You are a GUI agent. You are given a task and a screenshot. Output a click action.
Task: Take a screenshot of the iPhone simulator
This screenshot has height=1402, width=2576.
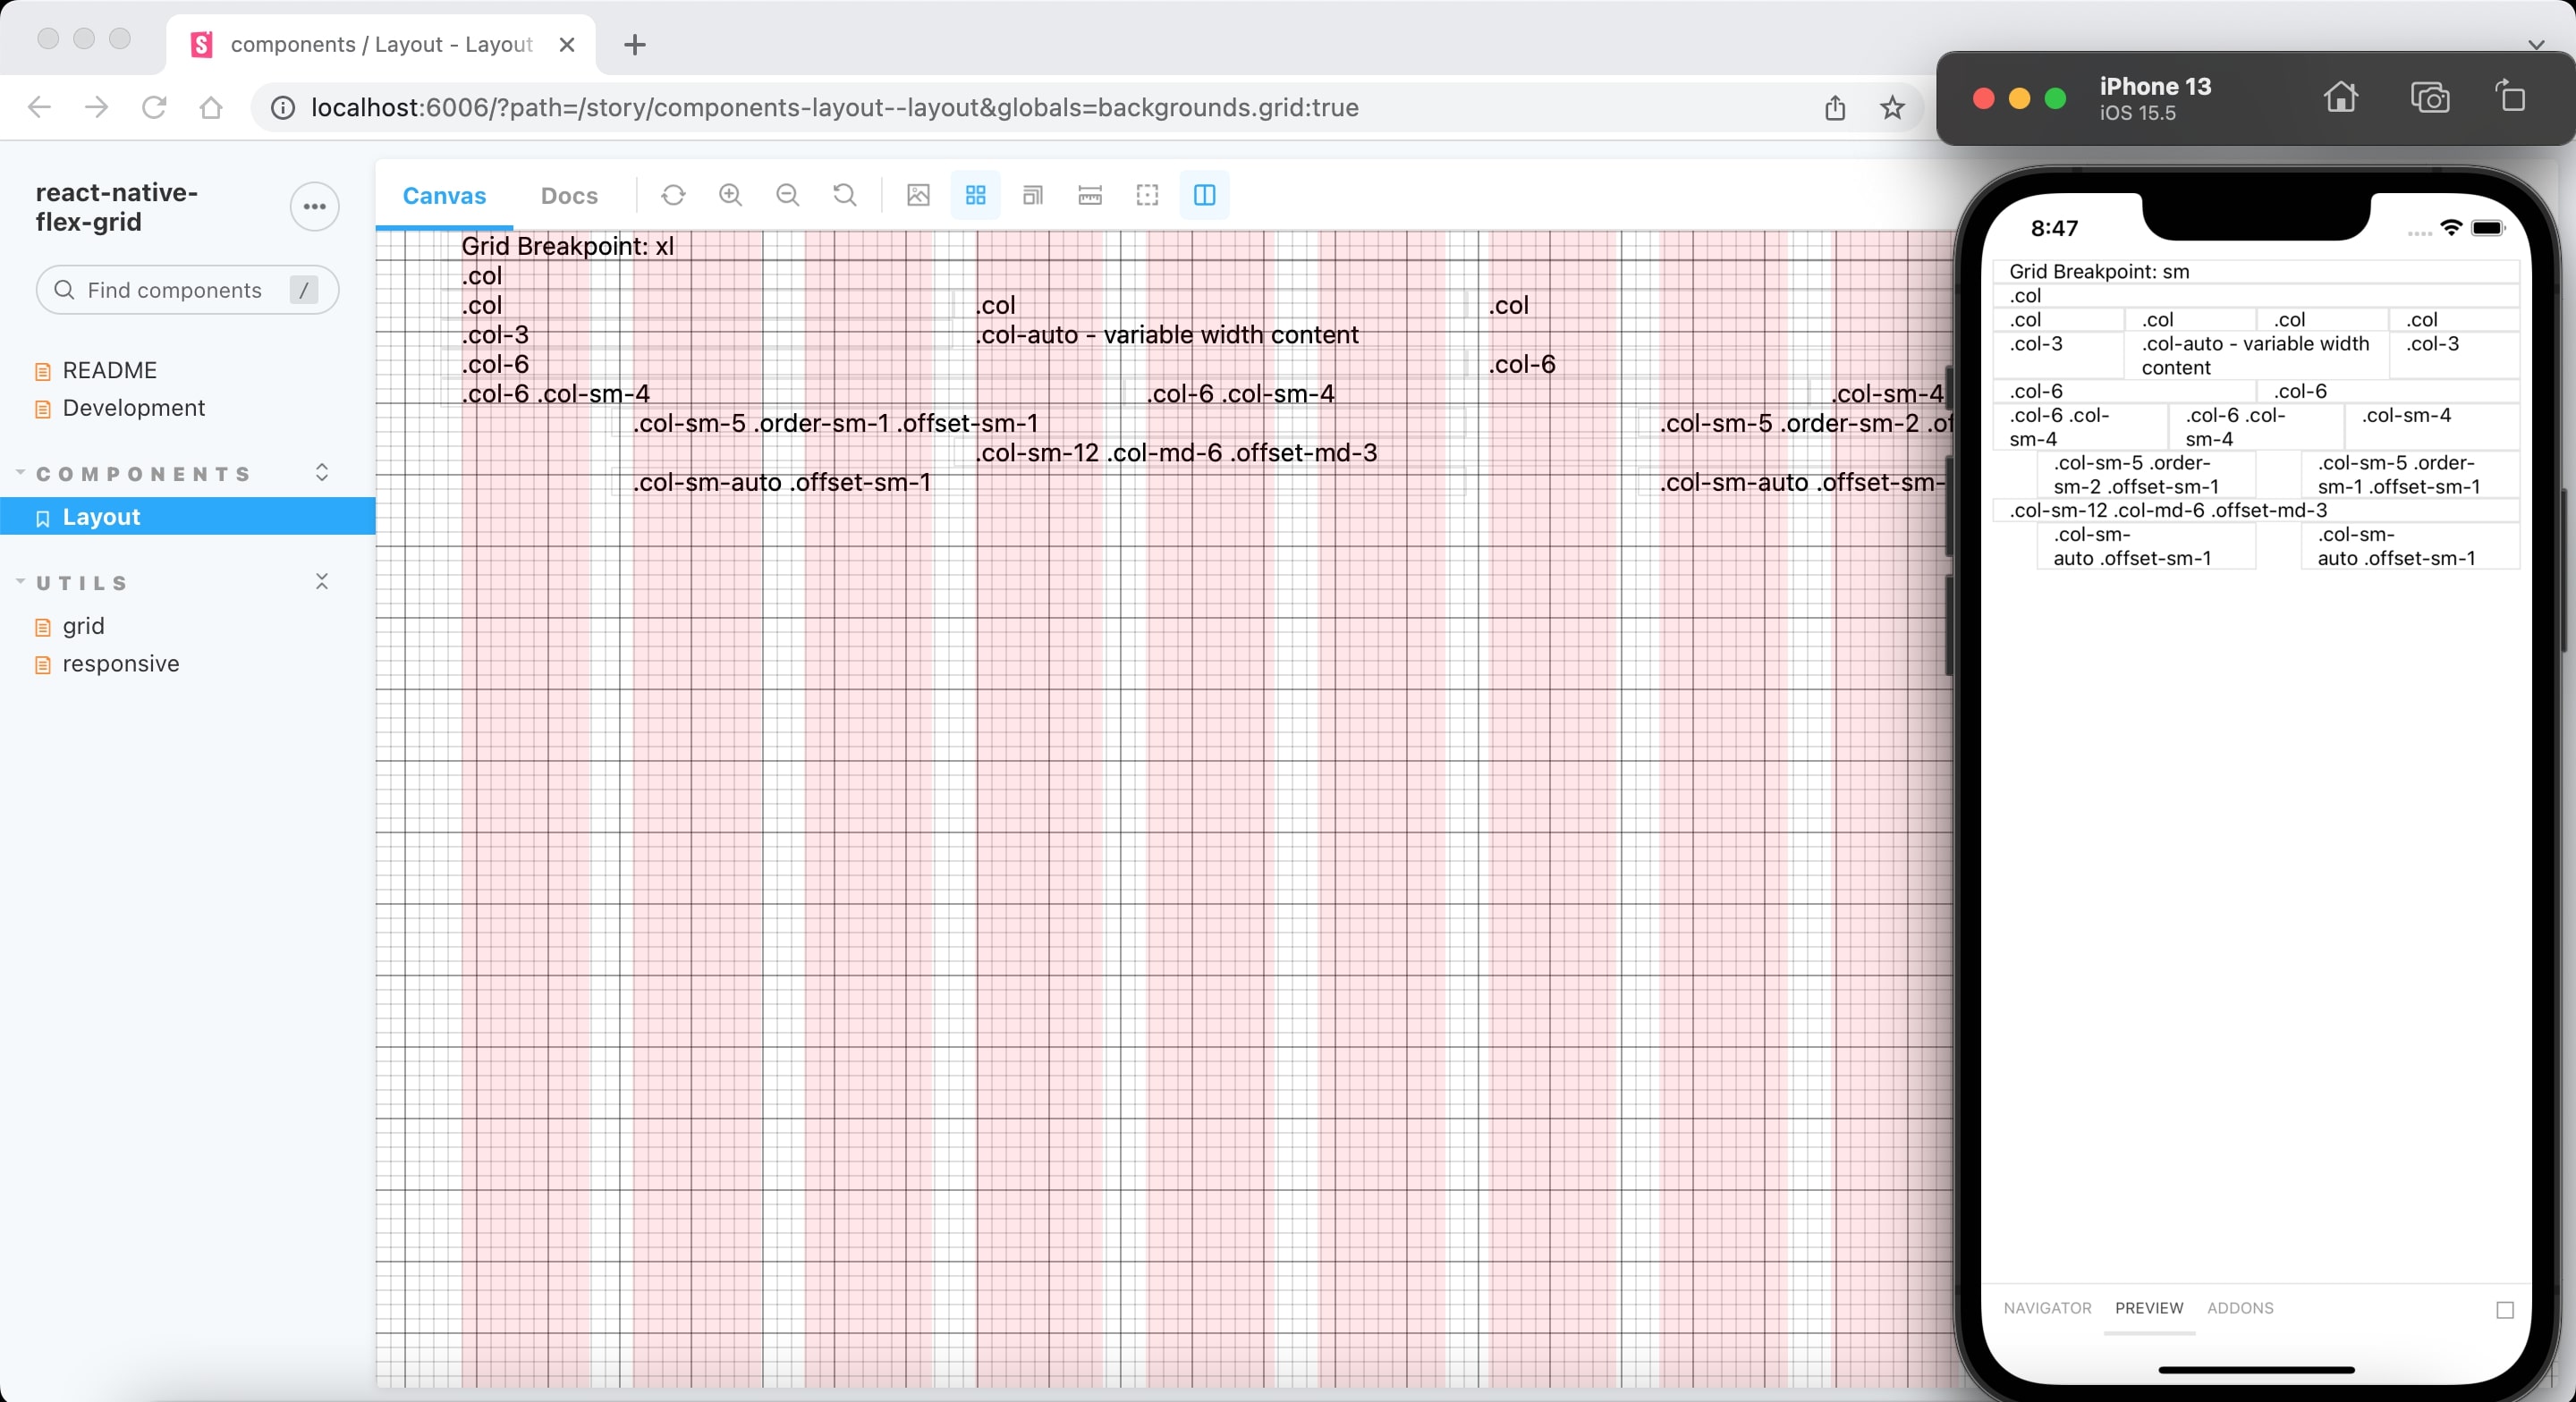[x=2431, y=98]
